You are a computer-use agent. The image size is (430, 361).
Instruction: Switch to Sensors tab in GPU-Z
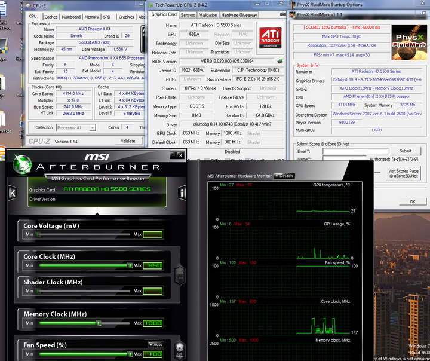188,15
